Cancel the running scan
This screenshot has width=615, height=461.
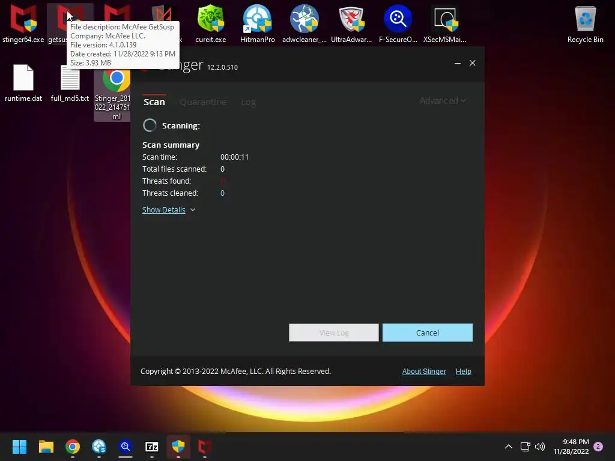427,333
